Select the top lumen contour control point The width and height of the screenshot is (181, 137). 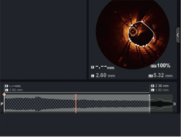pyautogui.click(x=142, y=22)
